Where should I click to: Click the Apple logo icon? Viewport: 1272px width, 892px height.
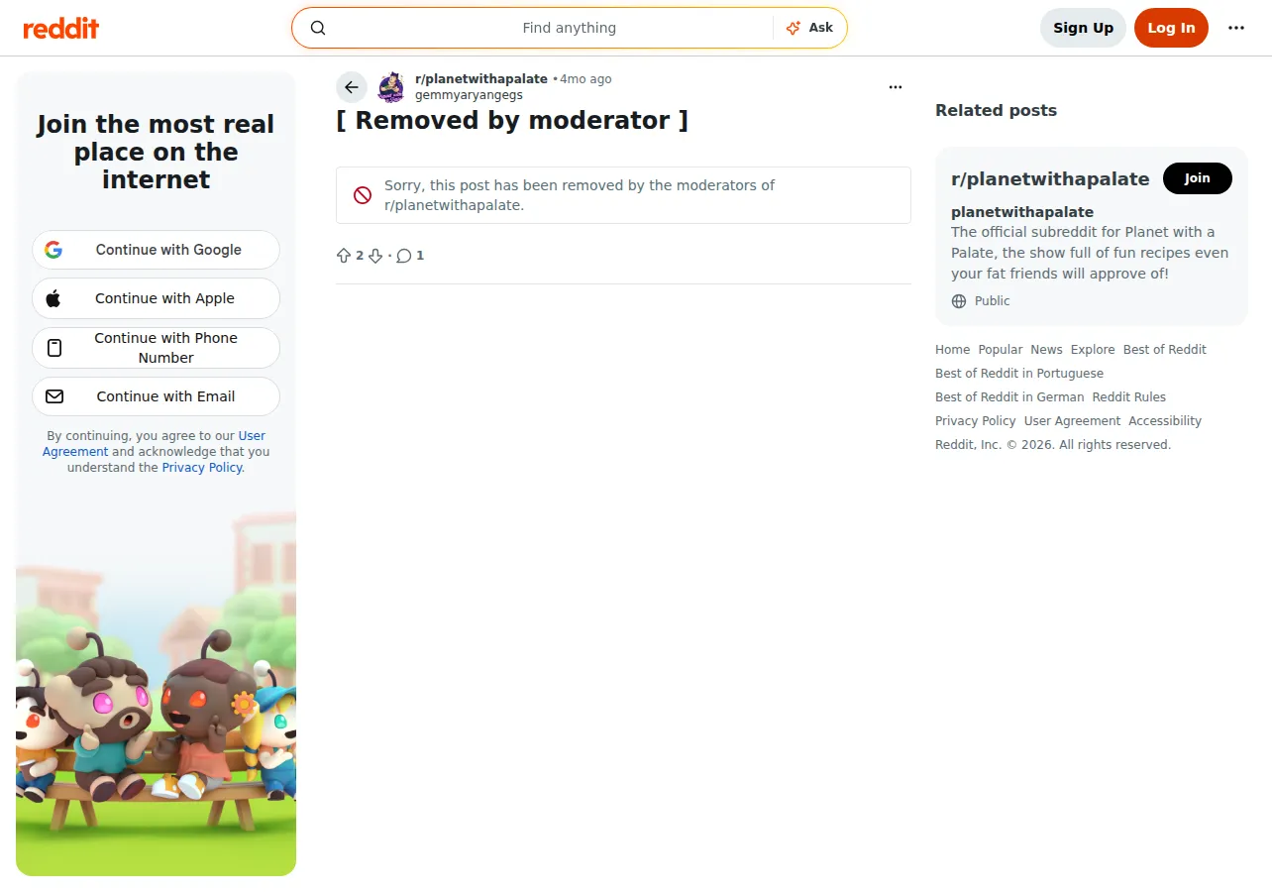pyautogui.click(x=53, y=298)
